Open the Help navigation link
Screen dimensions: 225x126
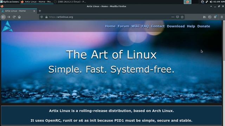pos(191,26)
